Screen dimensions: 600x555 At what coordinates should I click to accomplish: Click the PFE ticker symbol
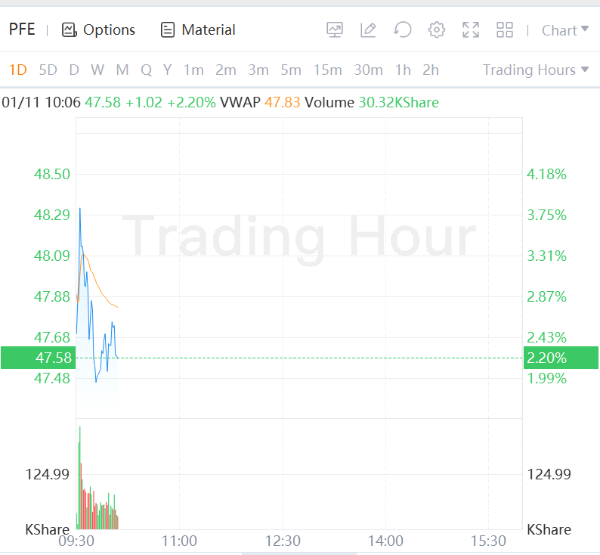22,30
